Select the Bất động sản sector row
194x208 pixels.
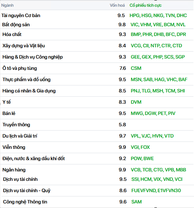[16, 24]
